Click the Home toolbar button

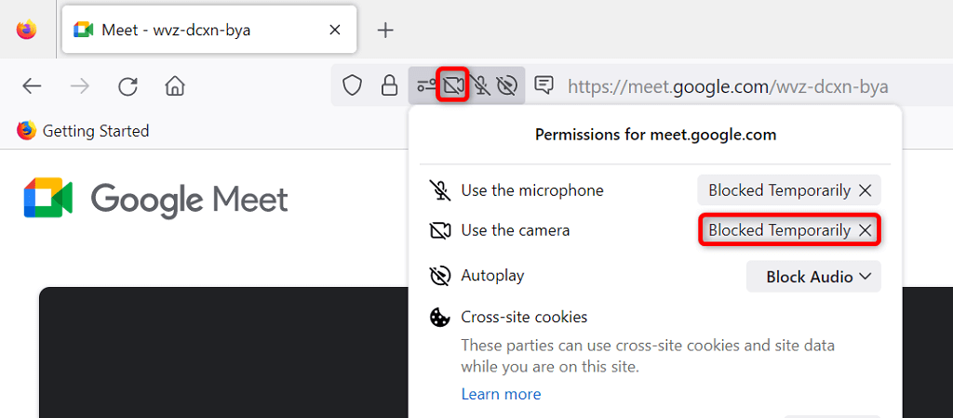pyautogui.click(x=174, y=86)
